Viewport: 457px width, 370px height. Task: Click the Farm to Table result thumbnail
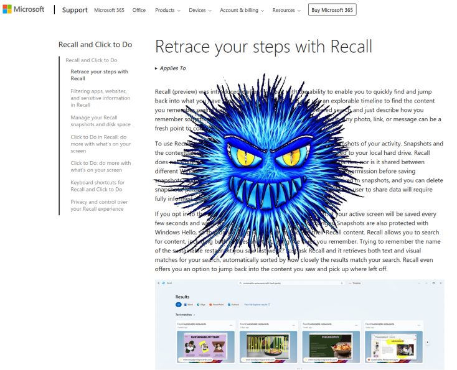click(x=268, y=343)
